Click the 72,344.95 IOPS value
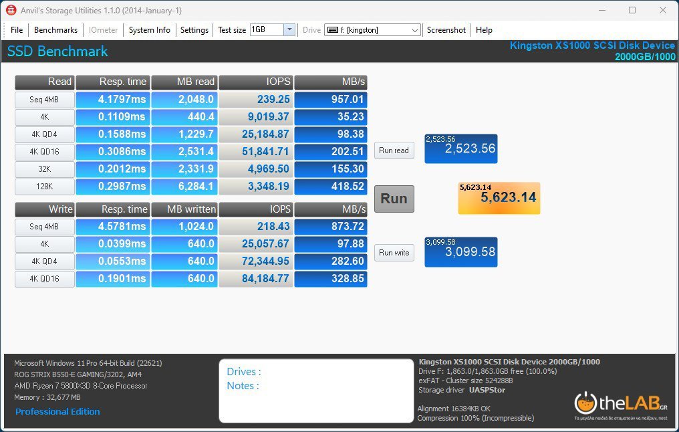 (x=256, y=261)
